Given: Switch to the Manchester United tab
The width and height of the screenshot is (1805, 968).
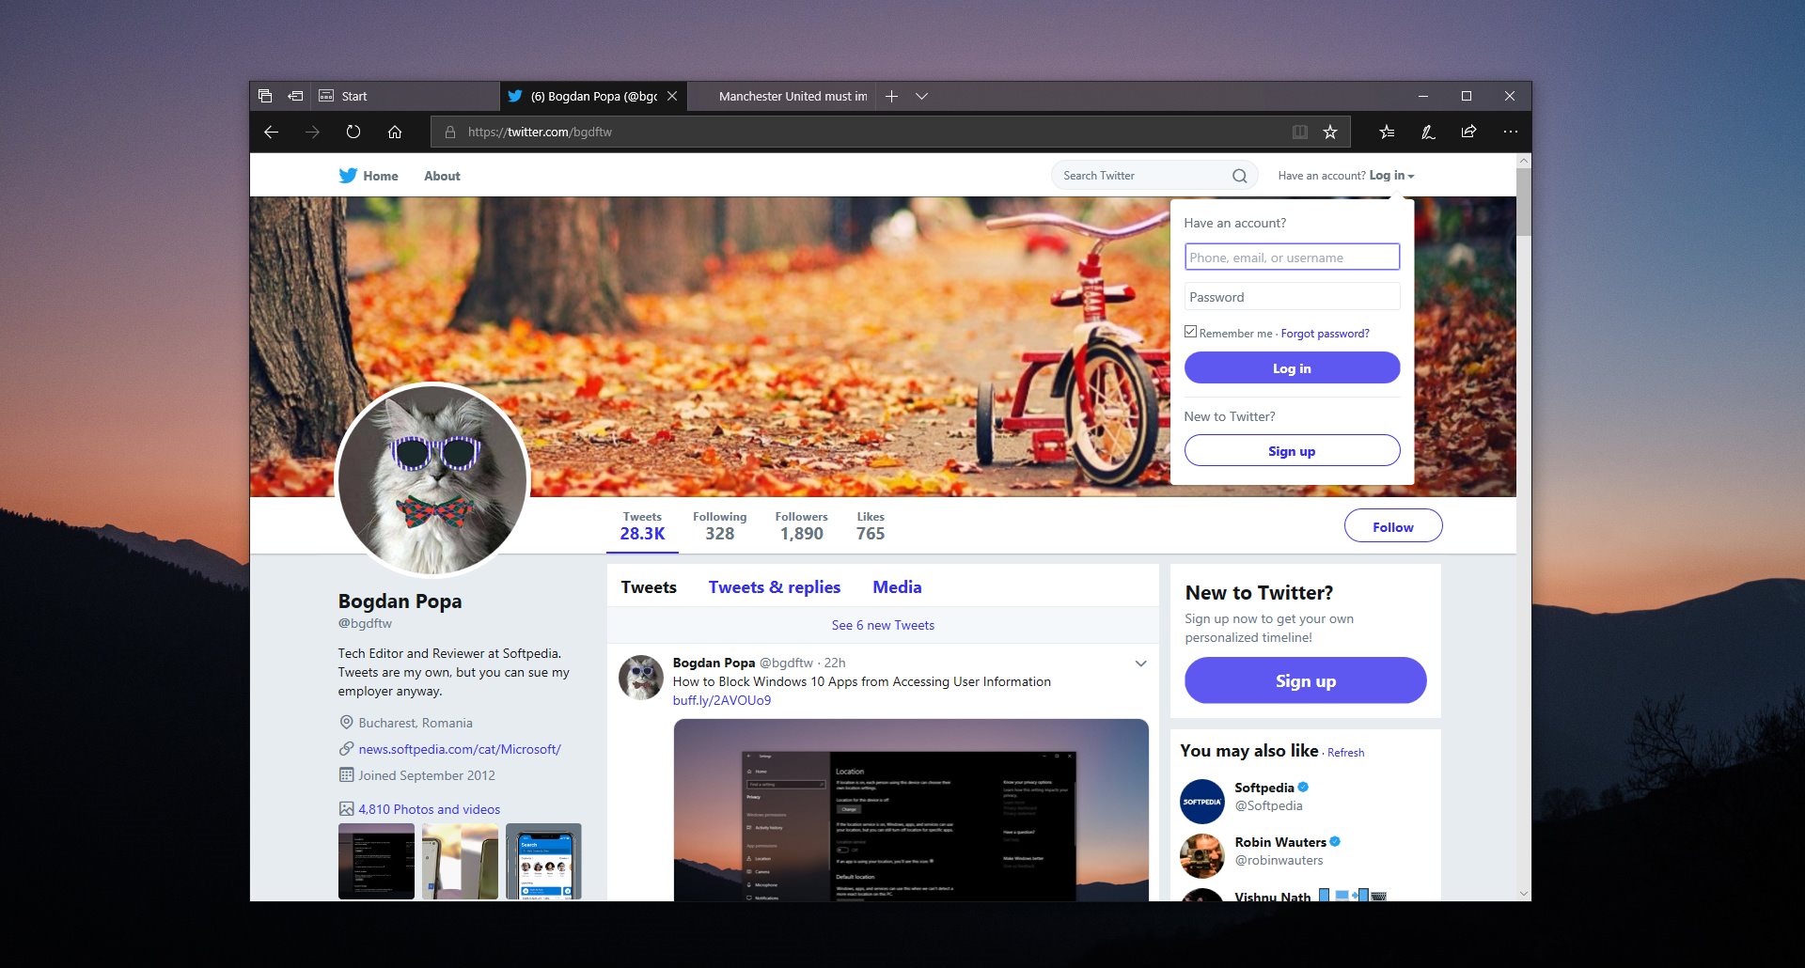Looking at the screenshot, I should (x=781, y=96).
